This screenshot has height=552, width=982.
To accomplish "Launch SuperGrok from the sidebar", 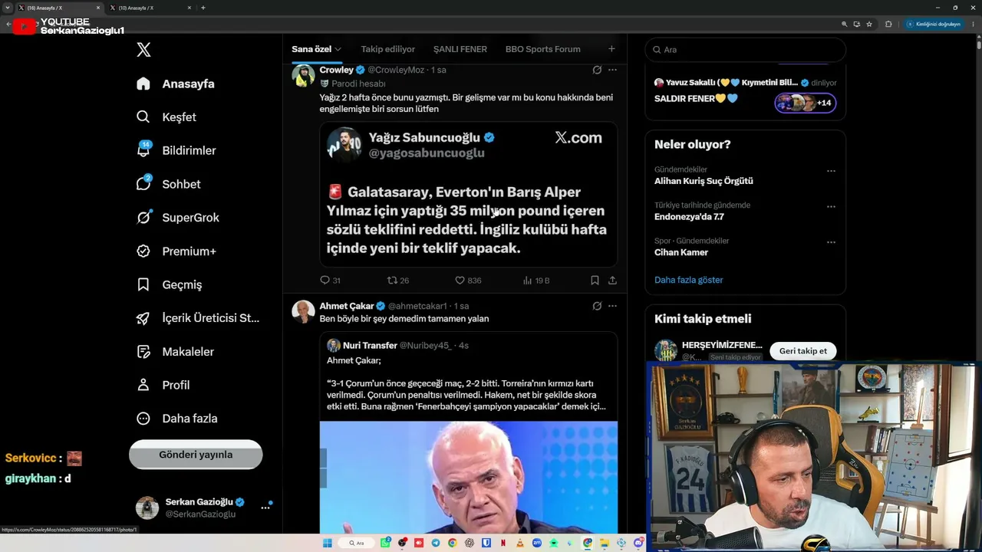I will click(178, 218).
